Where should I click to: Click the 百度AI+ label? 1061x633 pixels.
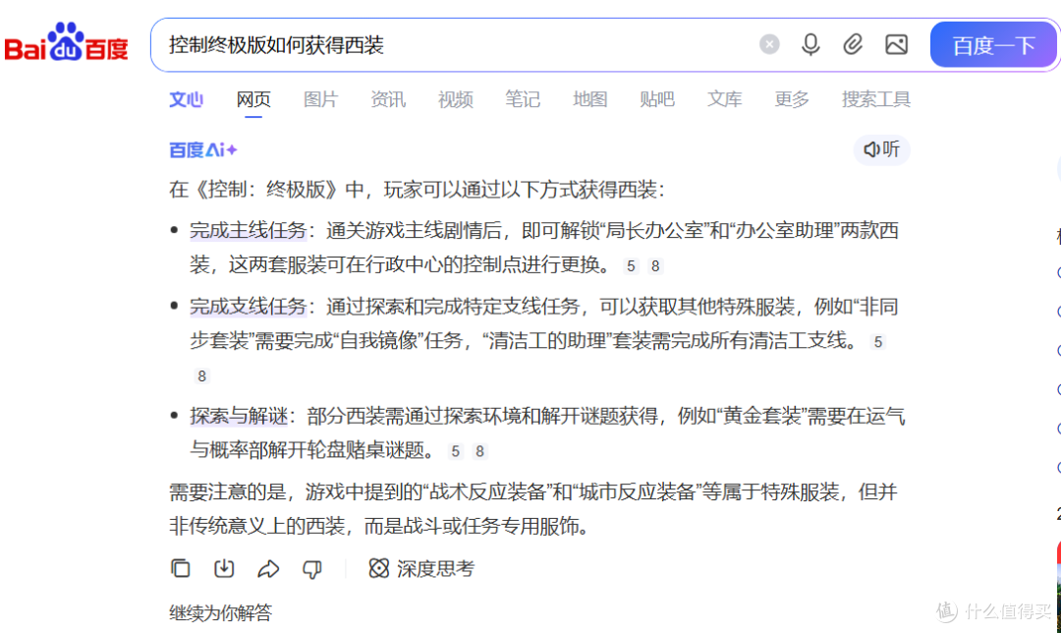203,149
